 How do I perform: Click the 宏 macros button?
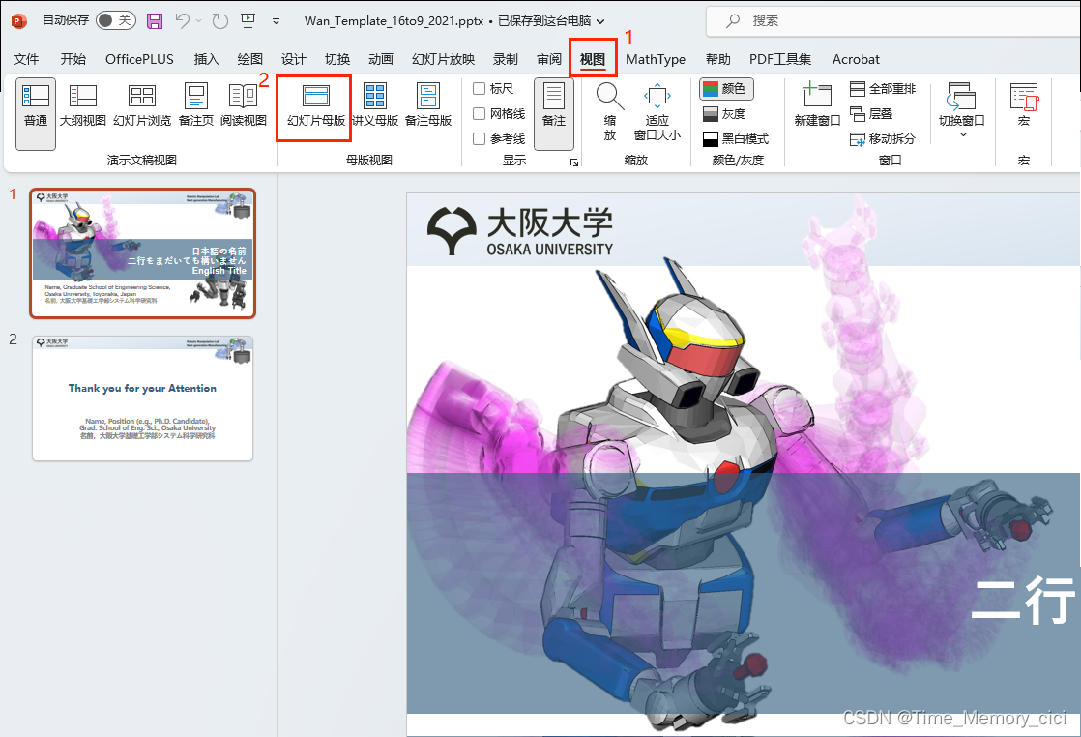point(1024,105)
